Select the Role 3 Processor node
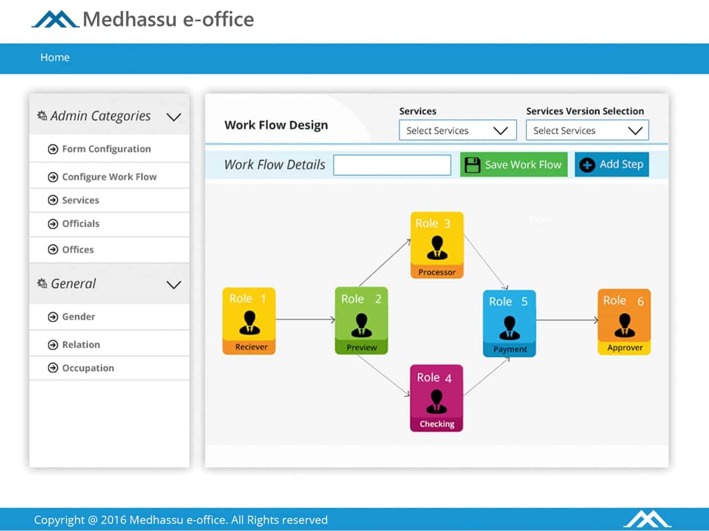Screen dimensions: 709x531 (x=437, y=245)
